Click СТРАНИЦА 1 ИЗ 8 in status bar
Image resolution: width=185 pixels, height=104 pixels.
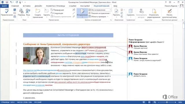(x=8, y=102)
